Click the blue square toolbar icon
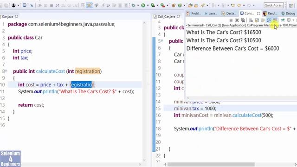Screen dimensions: 297x167 coord(25,5)
